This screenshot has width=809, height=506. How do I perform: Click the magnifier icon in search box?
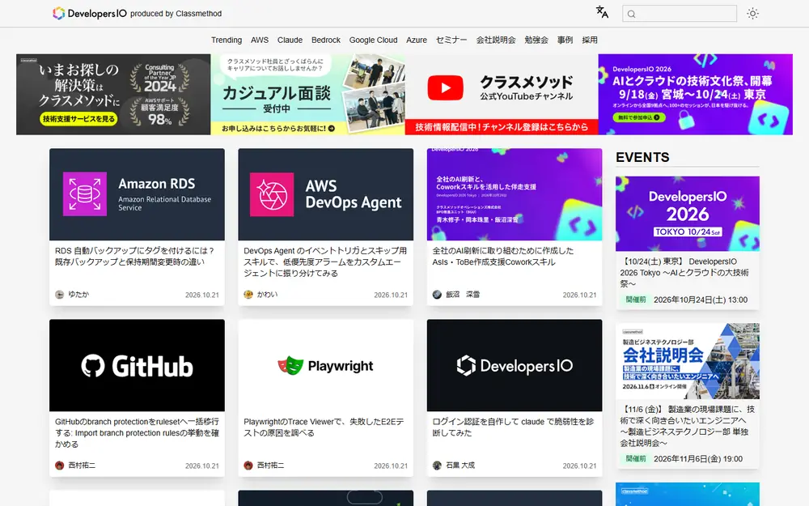(632, 14)
